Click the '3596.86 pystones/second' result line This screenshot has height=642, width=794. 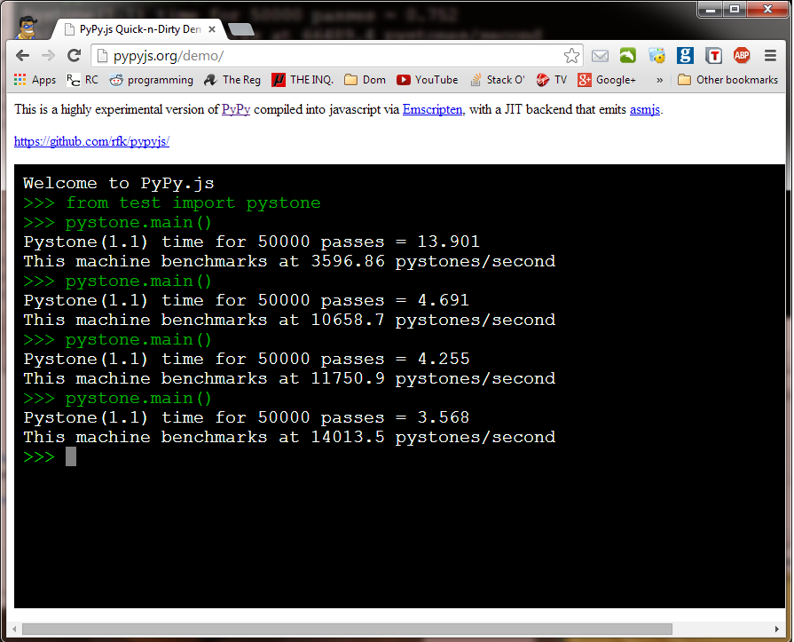coord(289,261)
